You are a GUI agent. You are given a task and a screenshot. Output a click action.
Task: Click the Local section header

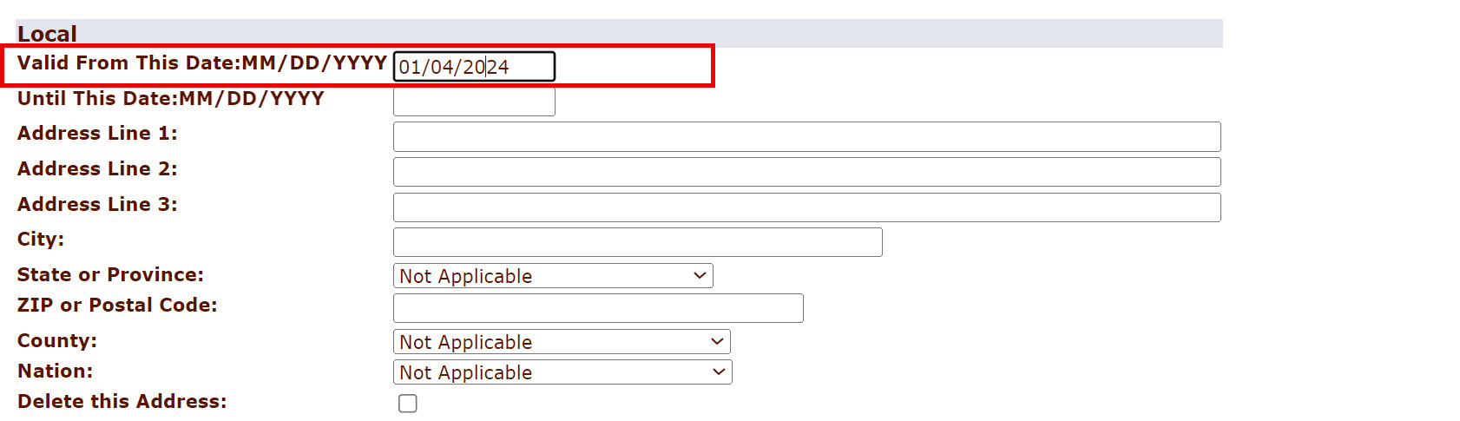(47, 34)
